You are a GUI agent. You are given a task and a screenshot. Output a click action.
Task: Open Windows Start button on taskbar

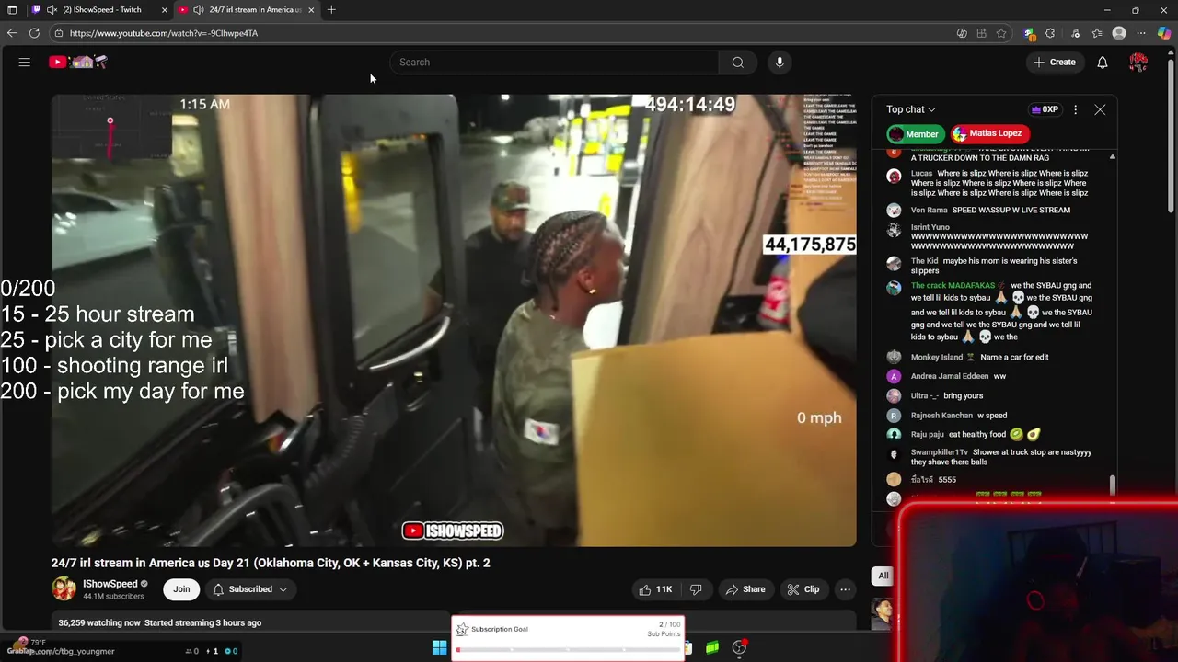[440, 647]
